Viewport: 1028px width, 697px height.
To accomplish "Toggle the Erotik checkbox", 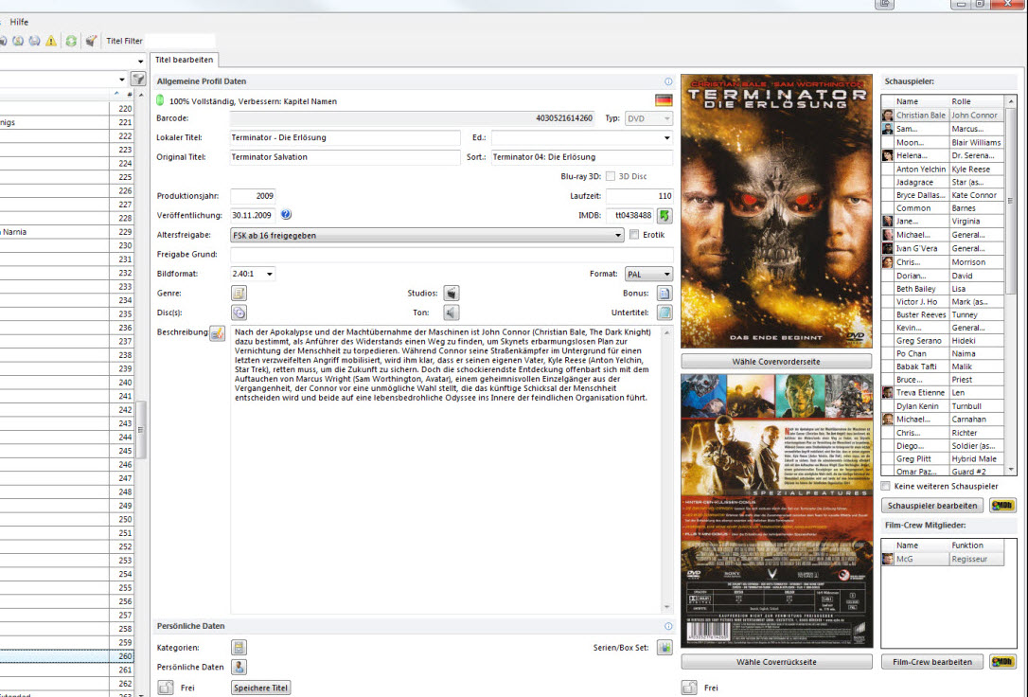I will click(634, 235).
